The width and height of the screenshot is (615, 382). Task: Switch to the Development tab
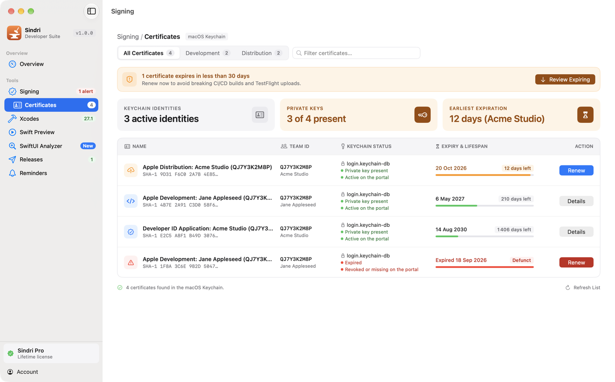coord(208,53)
